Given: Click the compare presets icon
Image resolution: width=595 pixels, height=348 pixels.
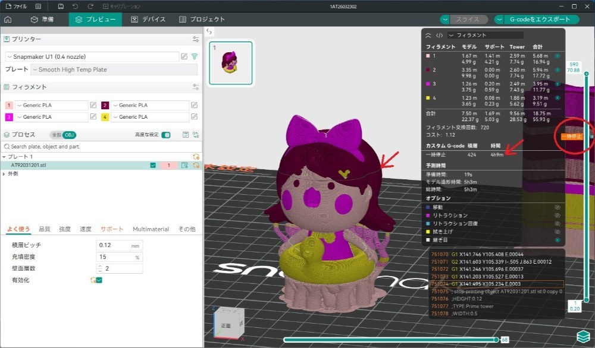Looking at the screenshot, I should pyautogui.click(x=196, y=135).
